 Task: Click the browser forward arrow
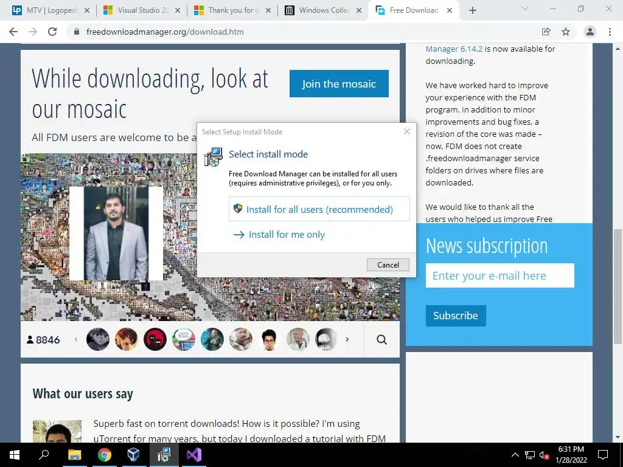click(x=33, y=32)
